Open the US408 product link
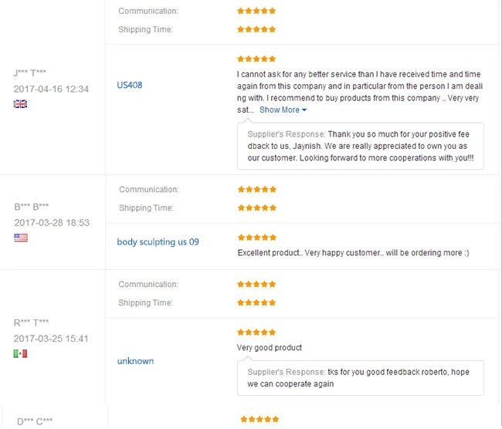This screenshot has width=502, height=429. pyautogui.click(x=130, y=85)
